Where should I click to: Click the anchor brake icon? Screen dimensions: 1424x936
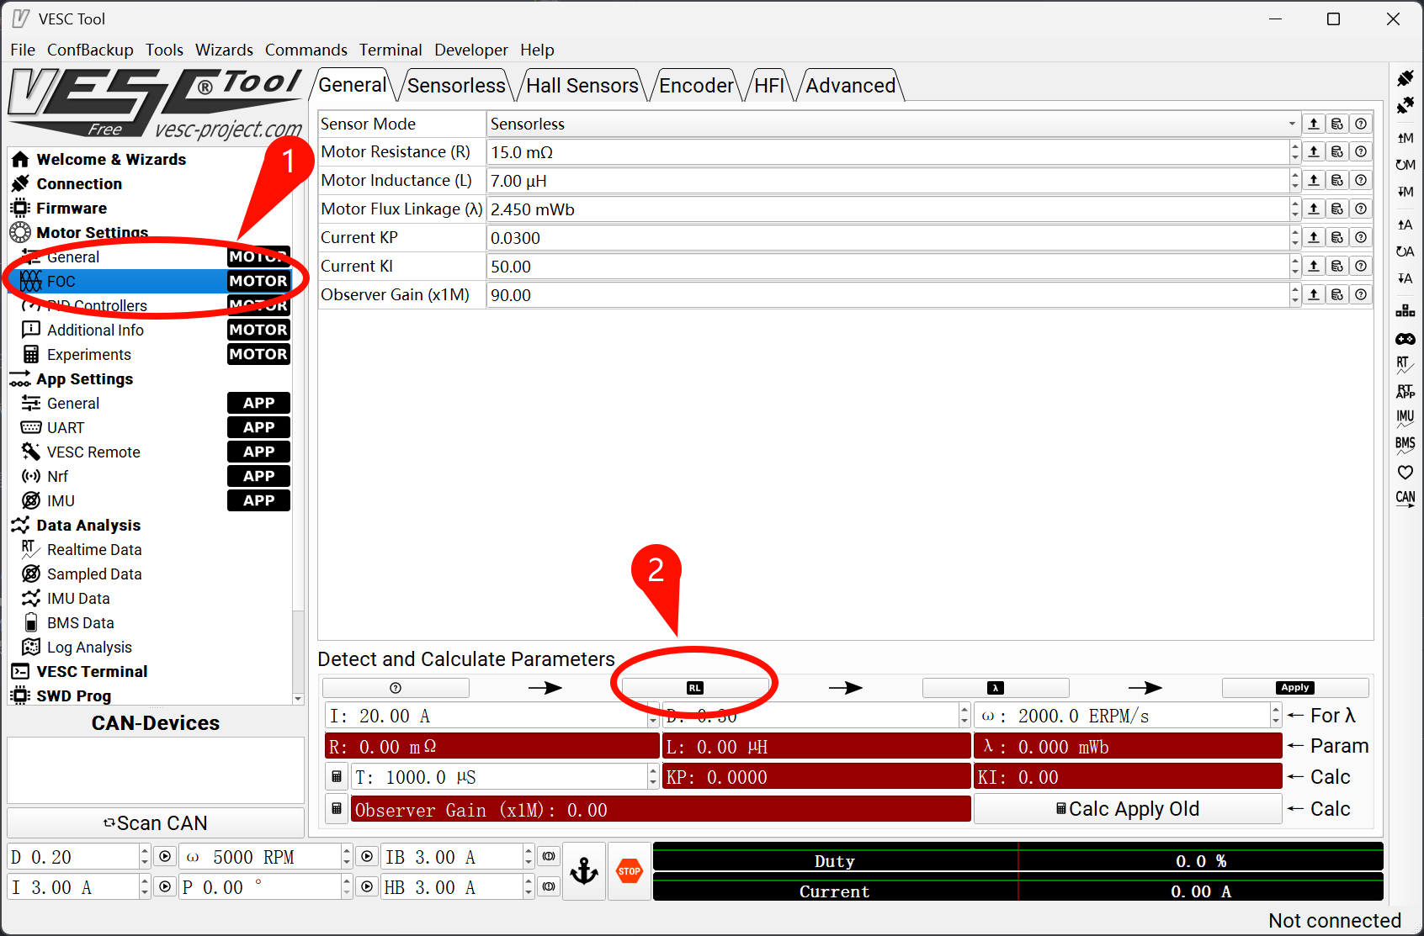(x=584, y=871)
